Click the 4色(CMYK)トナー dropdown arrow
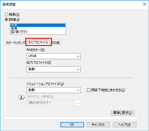This screenshot has height=131, width=149. tap(78, 103)
